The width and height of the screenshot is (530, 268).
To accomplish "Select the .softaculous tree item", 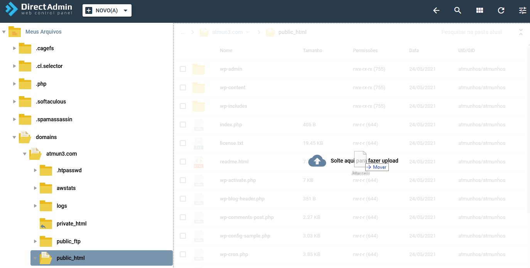I will [x=51, y=102].
